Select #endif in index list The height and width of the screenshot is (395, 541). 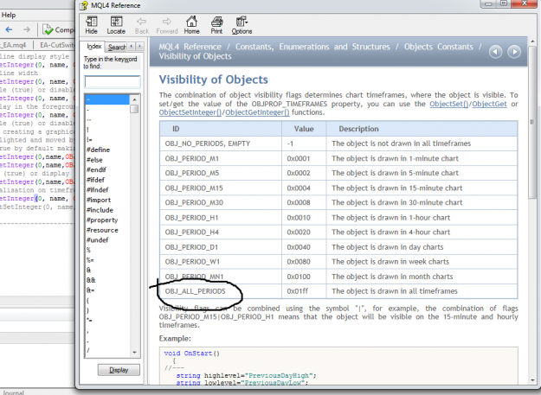pyautogui.click(x=96, y=169)
